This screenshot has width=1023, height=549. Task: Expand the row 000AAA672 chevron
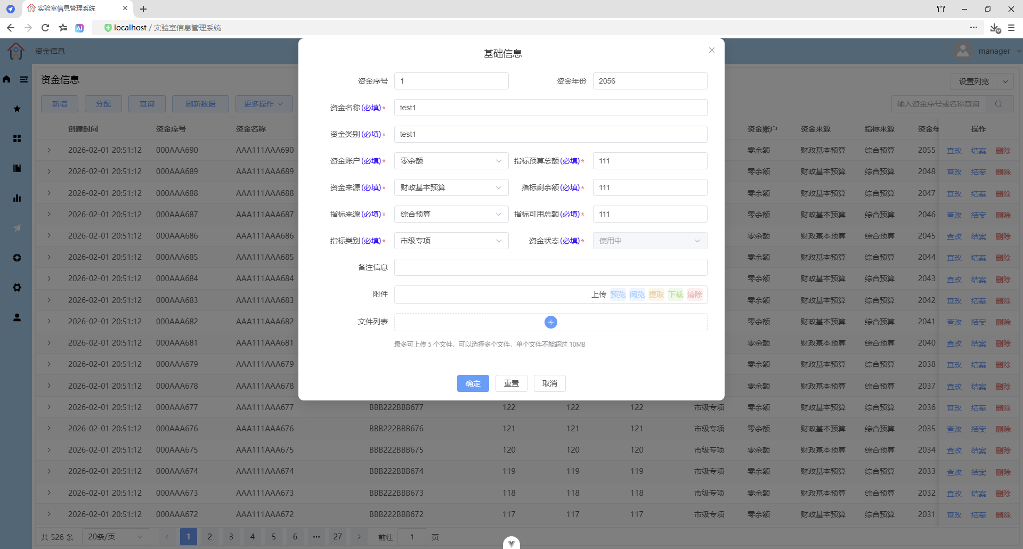[x=49, y=514]
